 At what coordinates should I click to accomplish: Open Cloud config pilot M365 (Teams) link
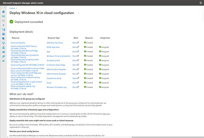pyautogui.click(x=24, y=47)
